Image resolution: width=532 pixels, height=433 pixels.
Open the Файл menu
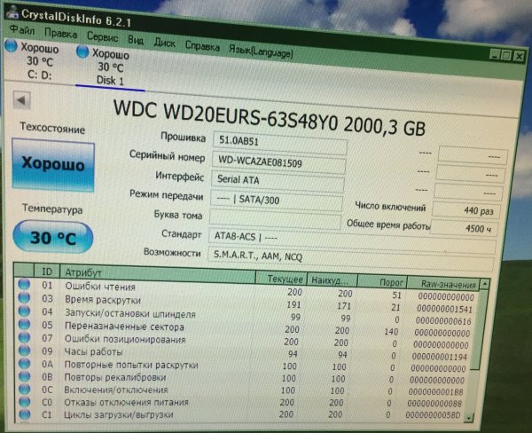click(x=20, y=27)
